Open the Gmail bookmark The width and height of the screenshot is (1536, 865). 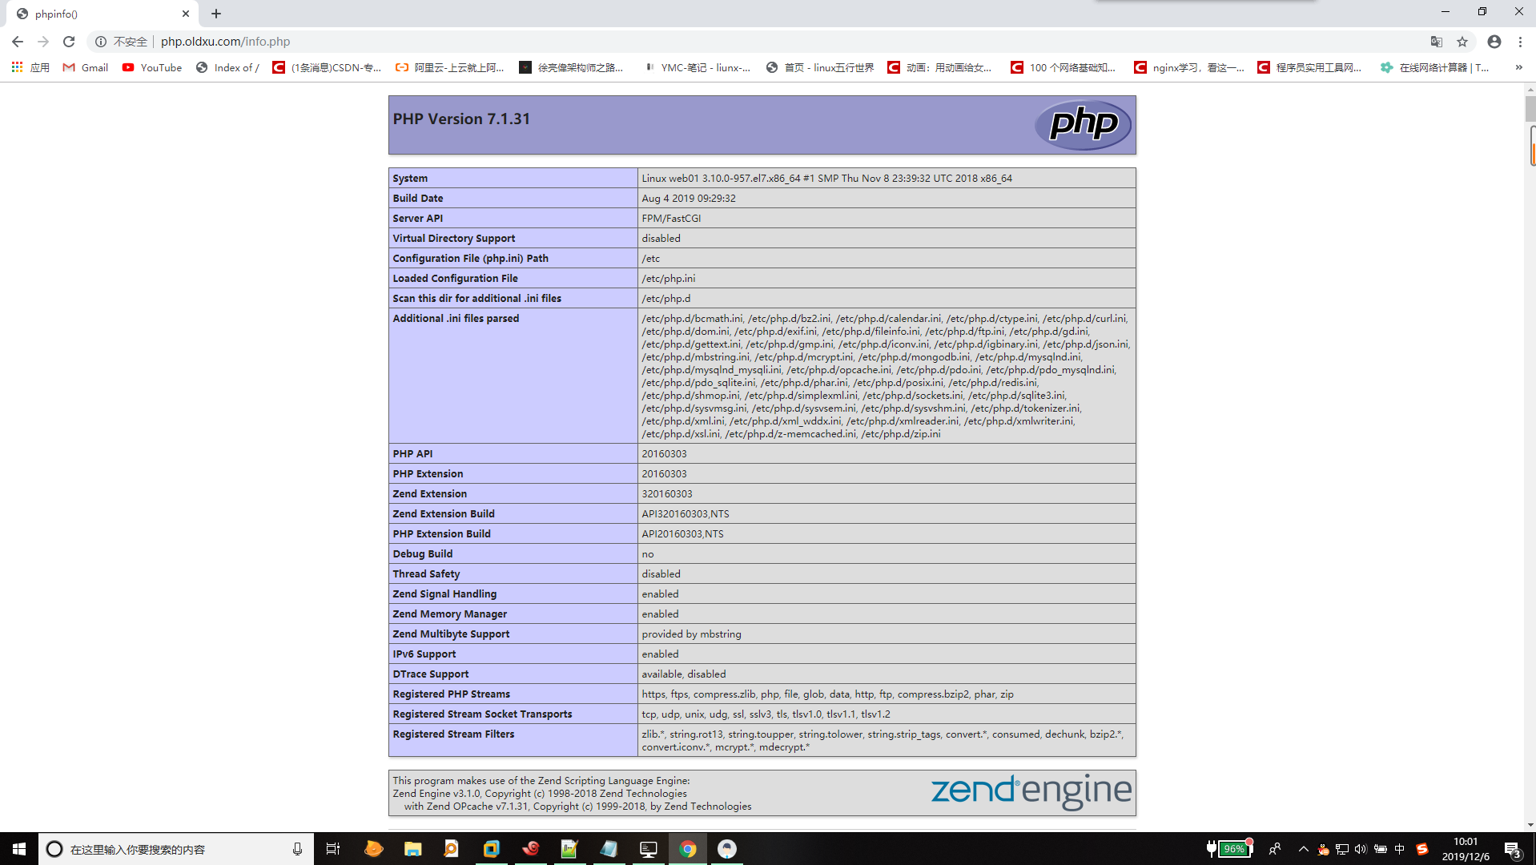click(86, 67)
